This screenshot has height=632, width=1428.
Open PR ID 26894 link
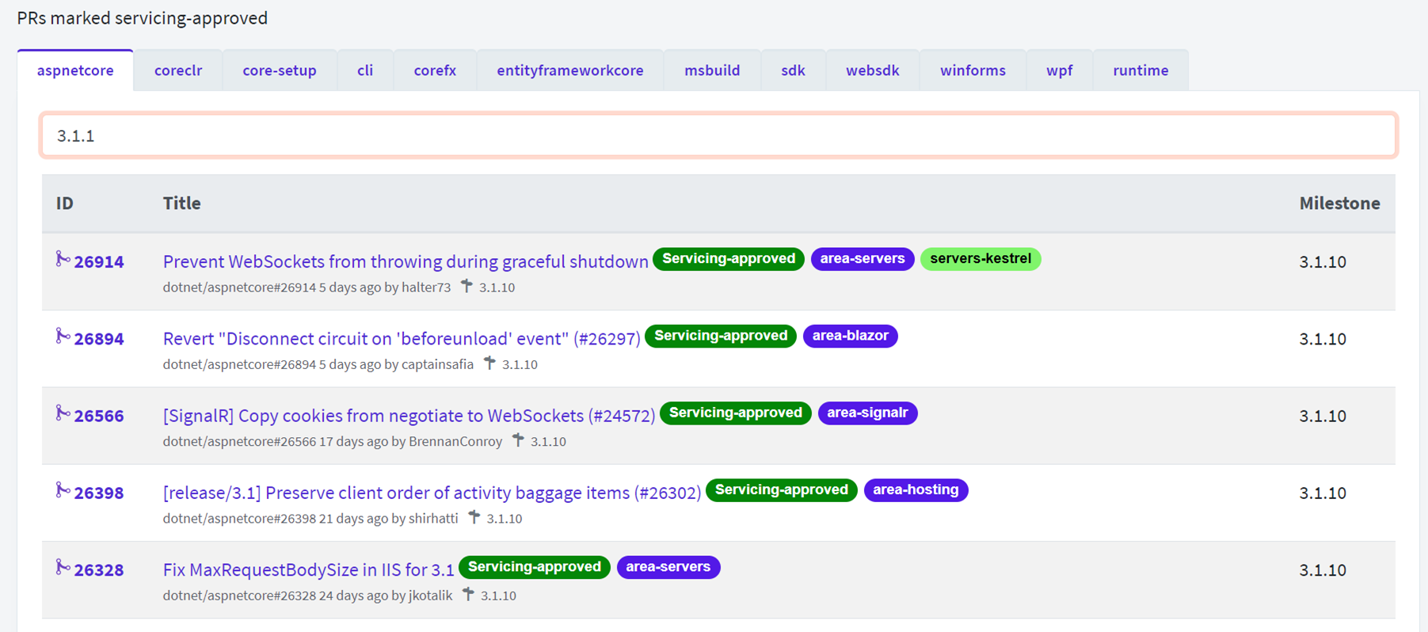coord(99,339)
